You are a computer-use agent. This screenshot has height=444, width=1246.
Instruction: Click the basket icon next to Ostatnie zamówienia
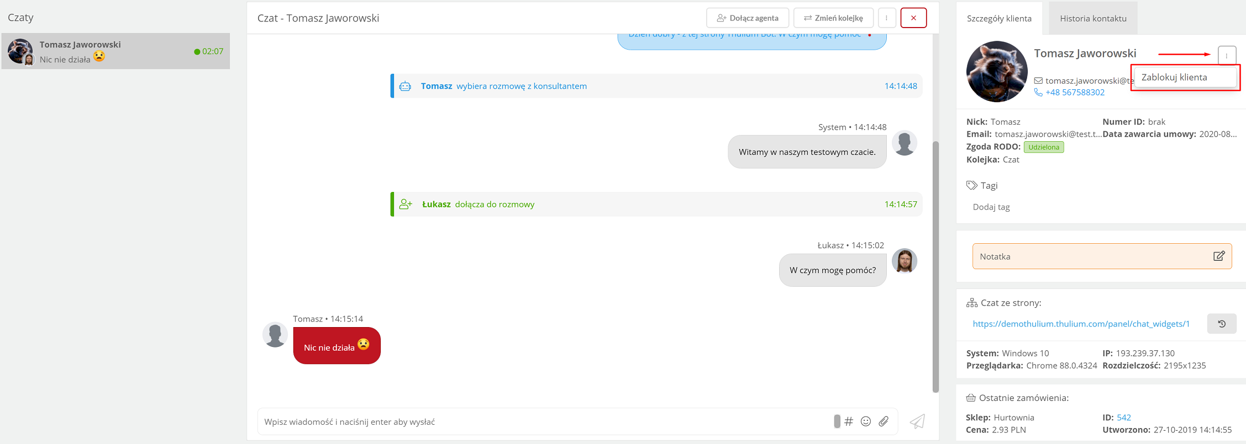(x=971, y=398)
